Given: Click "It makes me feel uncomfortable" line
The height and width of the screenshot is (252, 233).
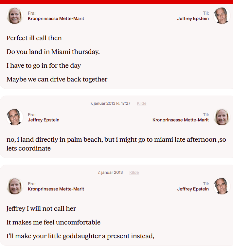Looking at the screenshot, I should click(x=53, y=223).
